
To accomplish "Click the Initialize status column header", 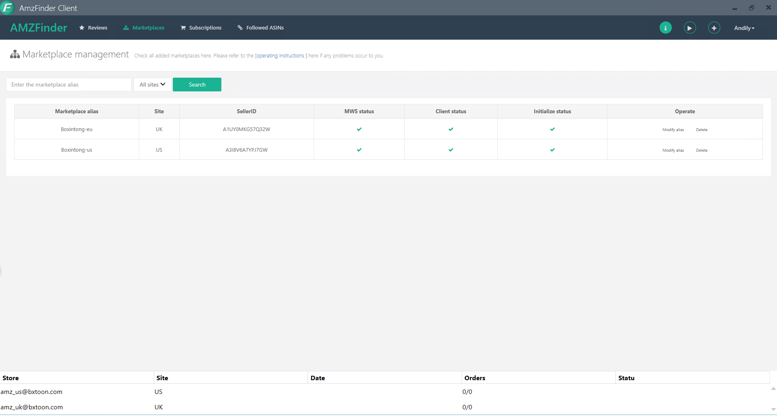I will 552,111.
